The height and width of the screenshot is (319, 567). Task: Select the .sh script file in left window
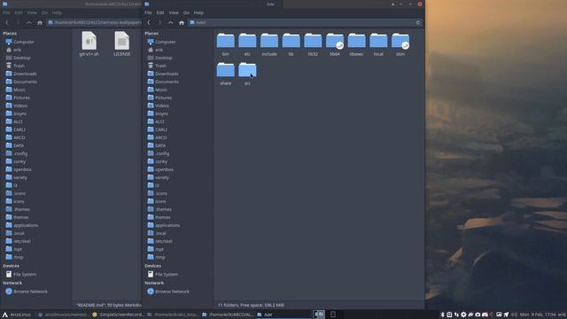(x=89, y=44)
